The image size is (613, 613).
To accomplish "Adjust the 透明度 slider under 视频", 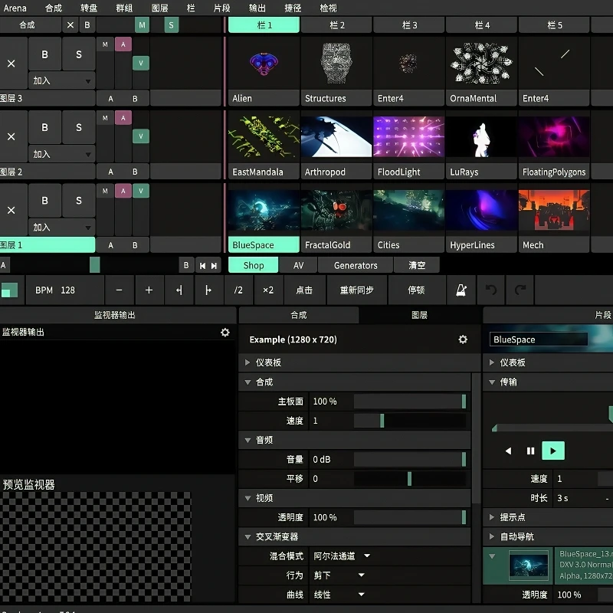I will [x=409, y=517].
